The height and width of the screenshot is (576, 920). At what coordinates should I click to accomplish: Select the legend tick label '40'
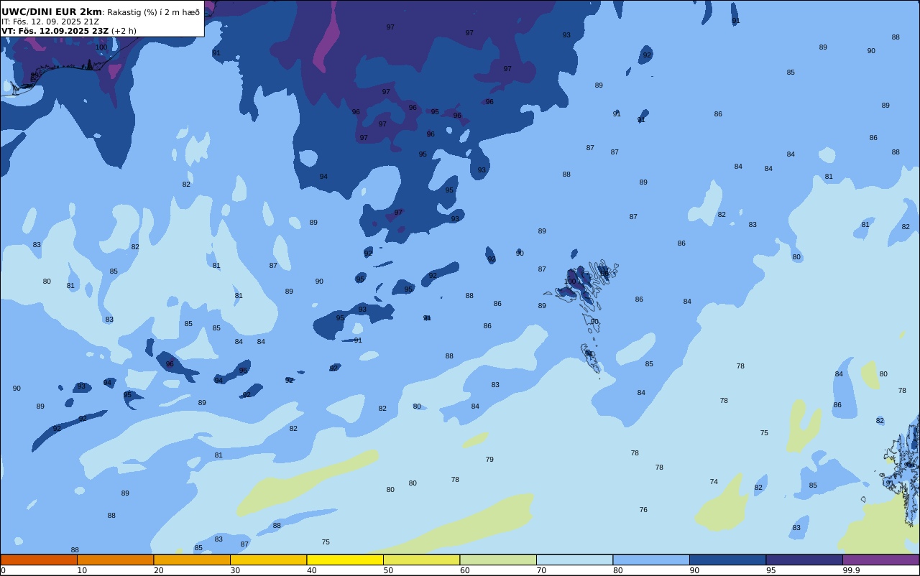pos(311,570)
